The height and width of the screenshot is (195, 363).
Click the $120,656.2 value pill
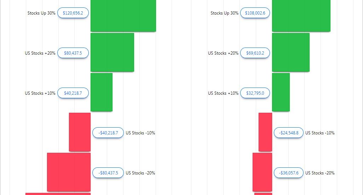coord(73,13)
